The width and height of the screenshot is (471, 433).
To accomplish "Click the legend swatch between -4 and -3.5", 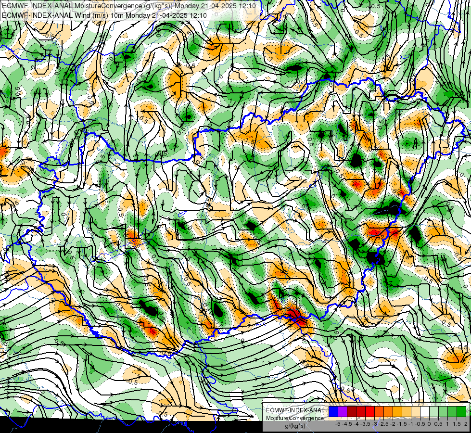I will click(361, 412).
